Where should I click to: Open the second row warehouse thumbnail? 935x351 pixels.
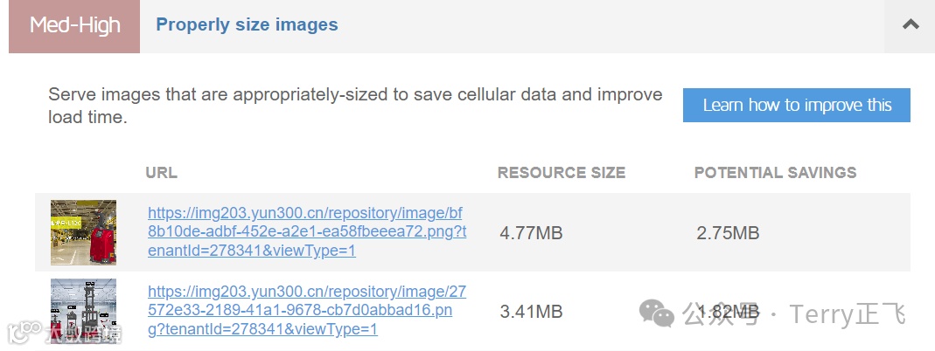tap(83, 311)
